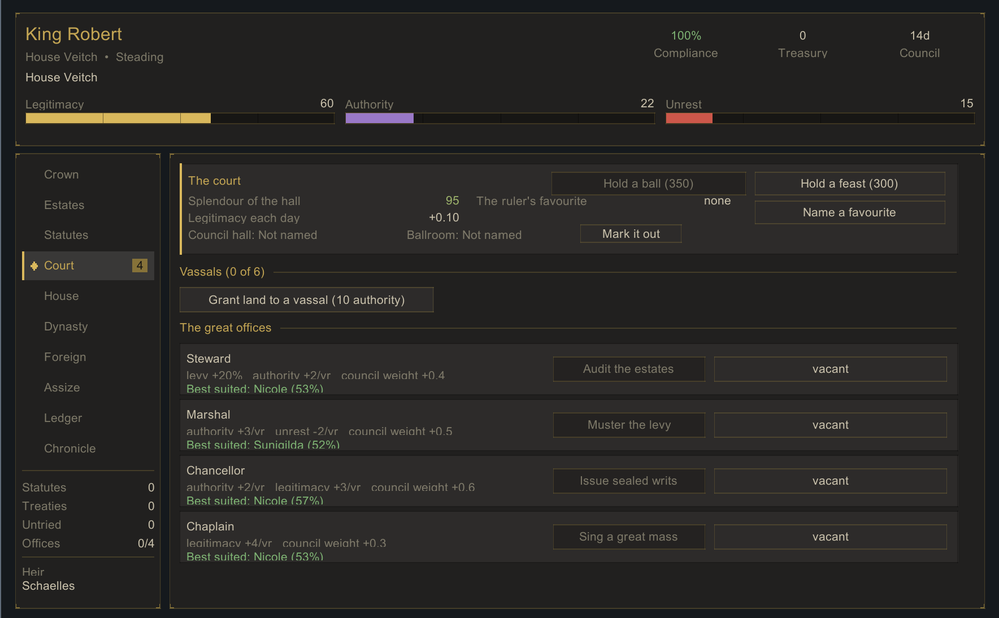The image size is (999, 618).
Task: Fill the vacant Steward office
Action: (x=830, y=369)
